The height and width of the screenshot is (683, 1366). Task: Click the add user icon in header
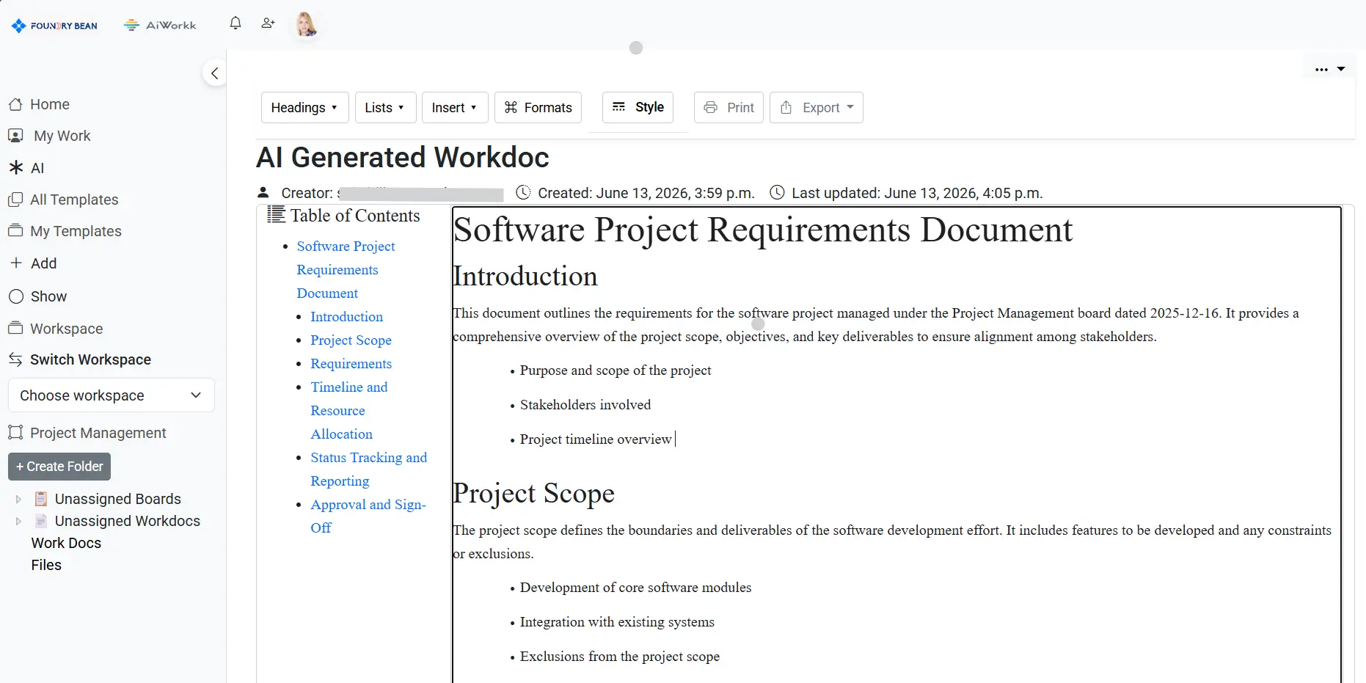coord(268,23)
